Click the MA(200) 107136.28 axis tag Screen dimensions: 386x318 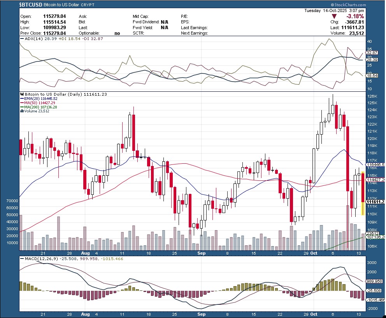pos(375,237)
